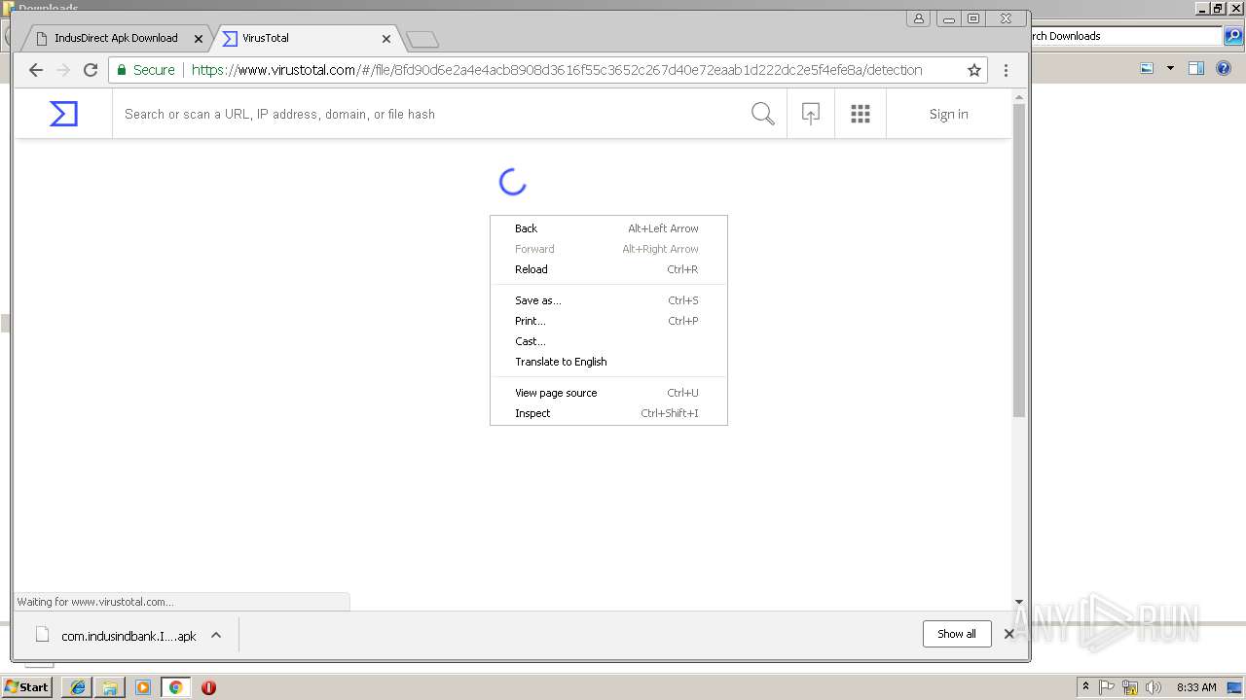
Task: Click the scrollbar down arrow
Action: pyautogui.click(x=1019, y=602)
